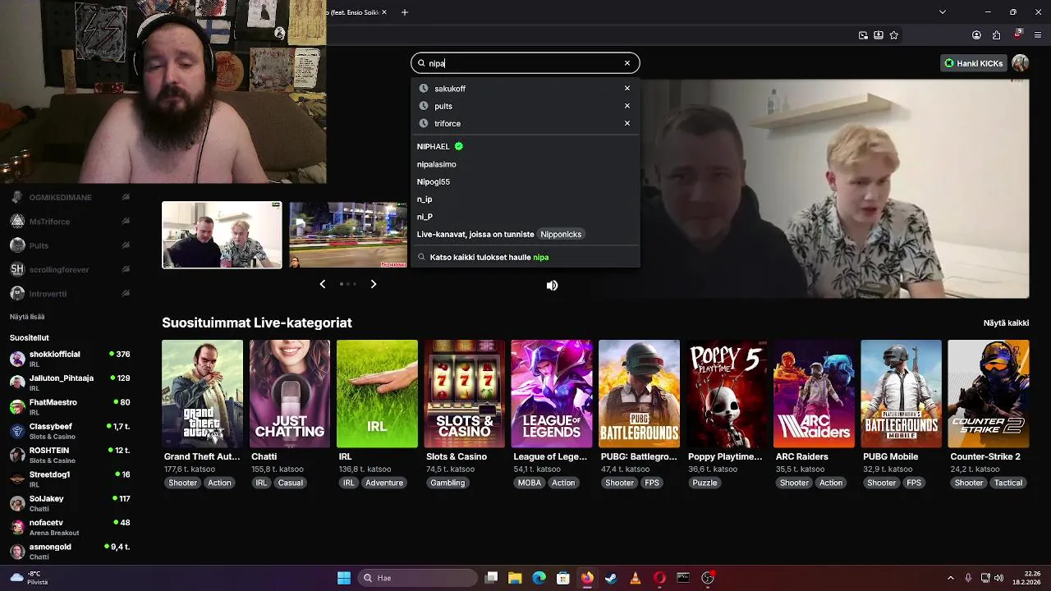Clear the search field with the X
This screenshot has height=591, width=1051.
(627, 63)
